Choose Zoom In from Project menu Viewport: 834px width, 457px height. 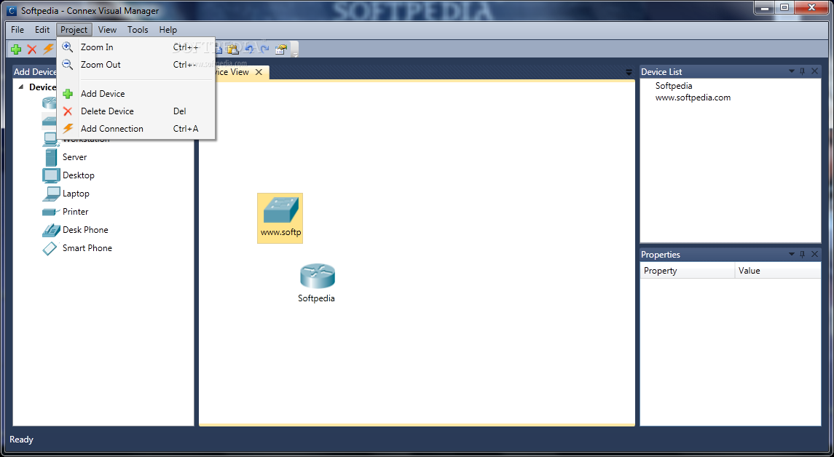coord(135,47)
